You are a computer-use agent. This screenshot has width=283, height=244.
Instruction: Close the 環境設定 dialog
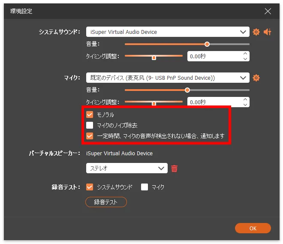[x=268, y=11]
